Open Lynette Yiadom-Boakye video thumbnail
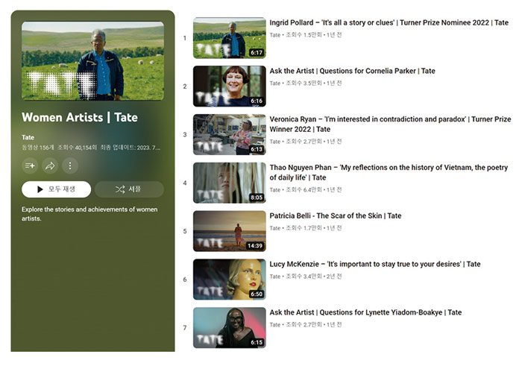 click(230, 328)
